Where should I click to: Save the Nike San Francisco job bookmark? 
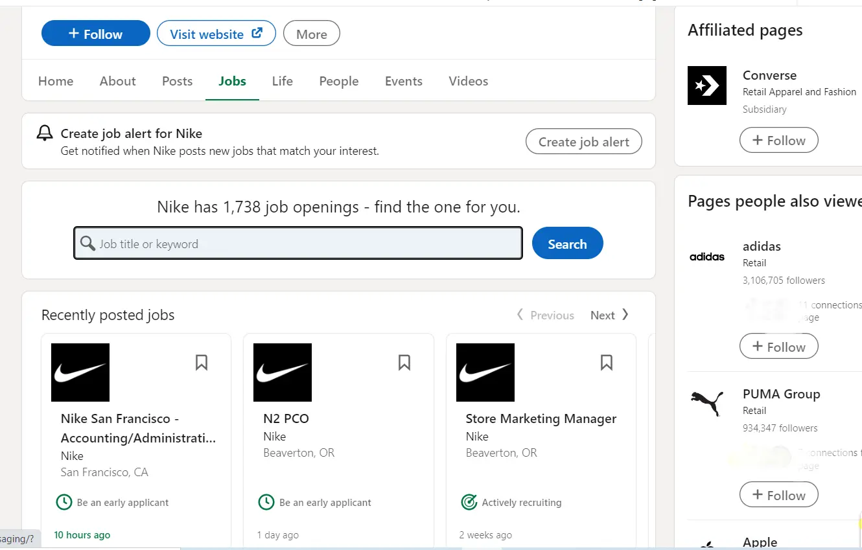202,362
